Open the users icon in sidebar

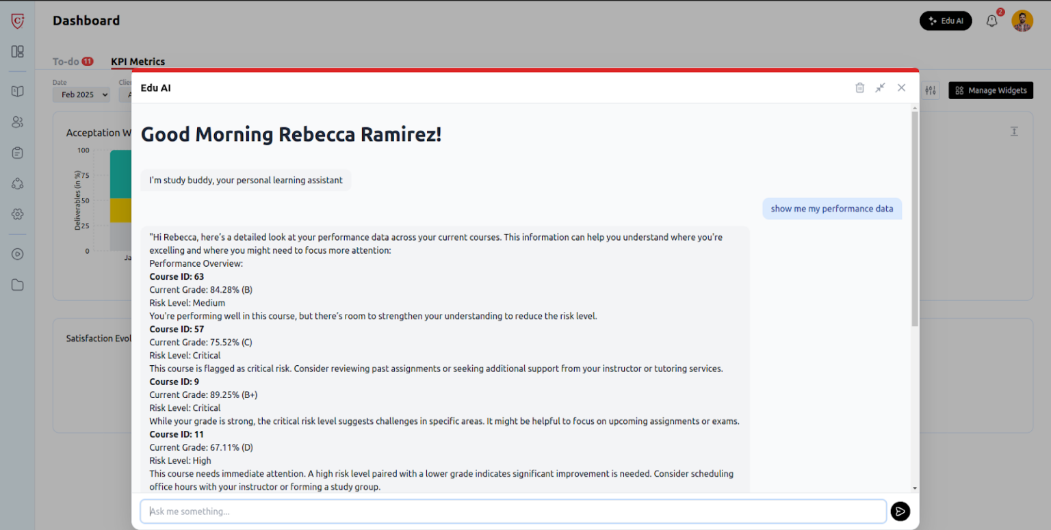coord(18,122)
